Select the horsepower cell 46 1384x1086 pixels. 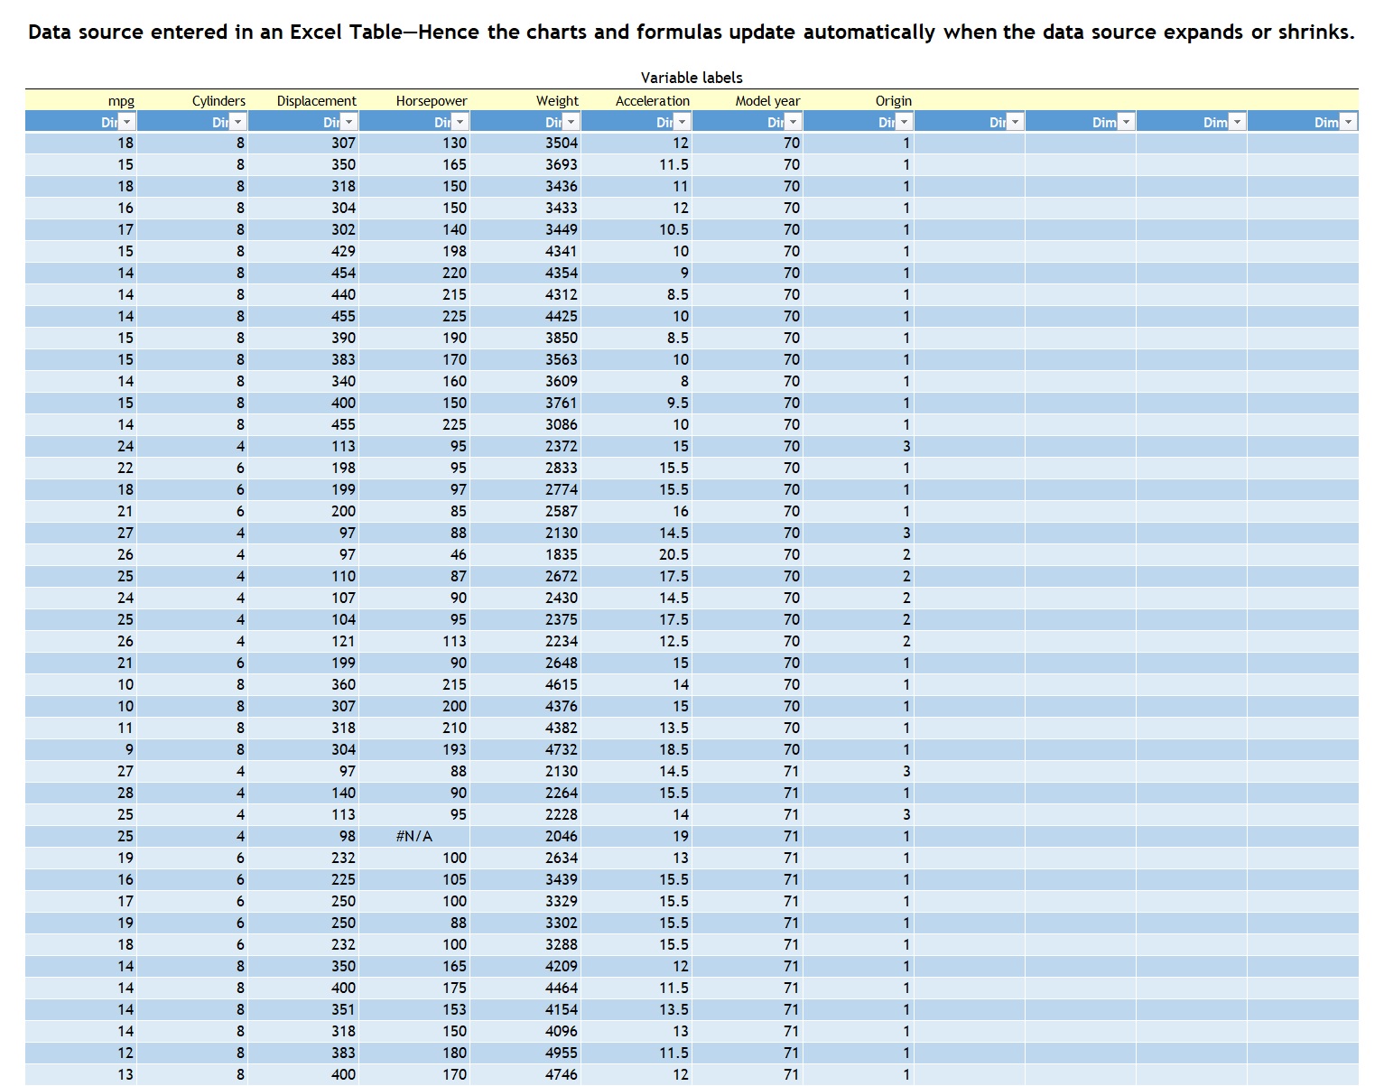(414, 554)
